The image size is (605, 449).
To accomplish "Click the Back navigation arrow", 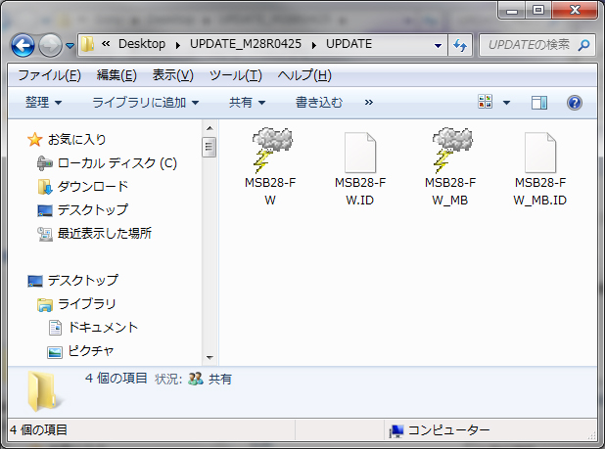I will point(23,45).
